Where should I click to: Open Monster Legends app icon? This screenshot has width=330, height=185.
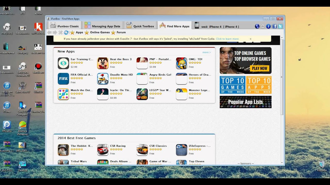point(181,94)
